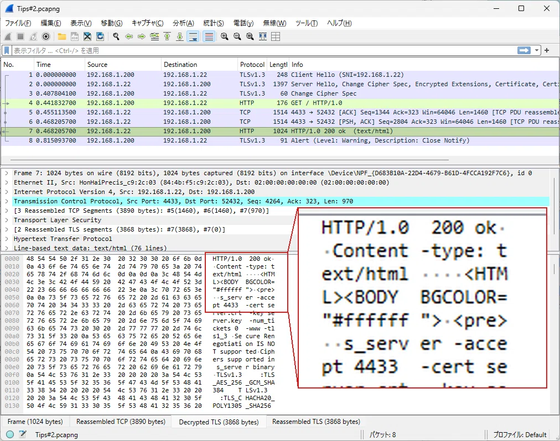The height and width of the screenshot is (441, 560).
Task: Open the ヘルプ(H) menu
Action: (x=339, y=23)
